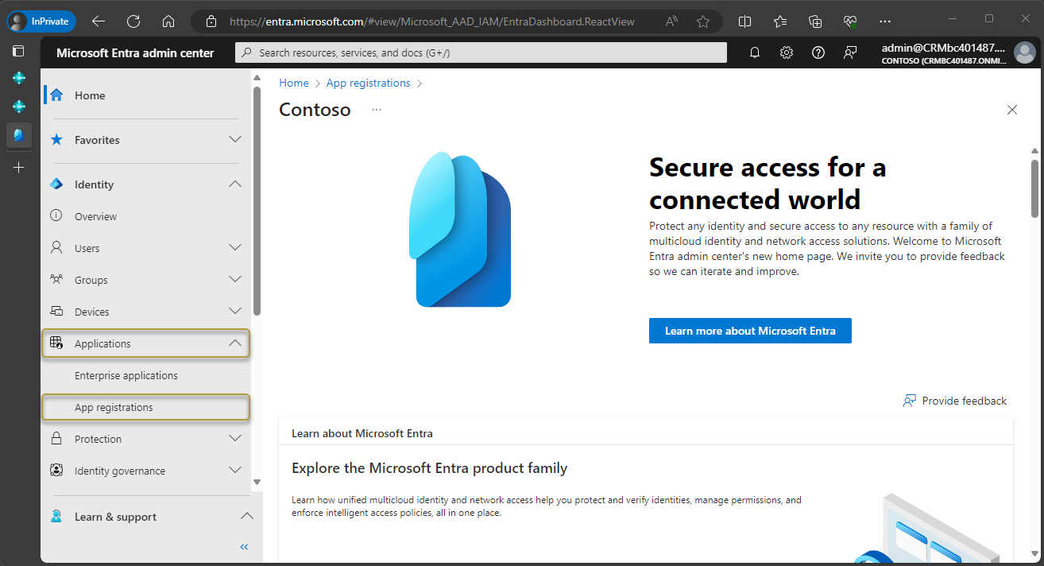1044x566 pixels.
Task: Click the Devices icon in the sidebar
Action: pos(56,311)
